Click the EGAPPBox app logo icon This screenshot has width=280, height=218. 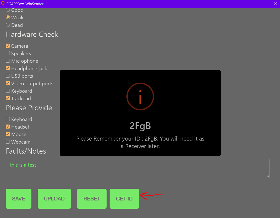tap(3, 4)
